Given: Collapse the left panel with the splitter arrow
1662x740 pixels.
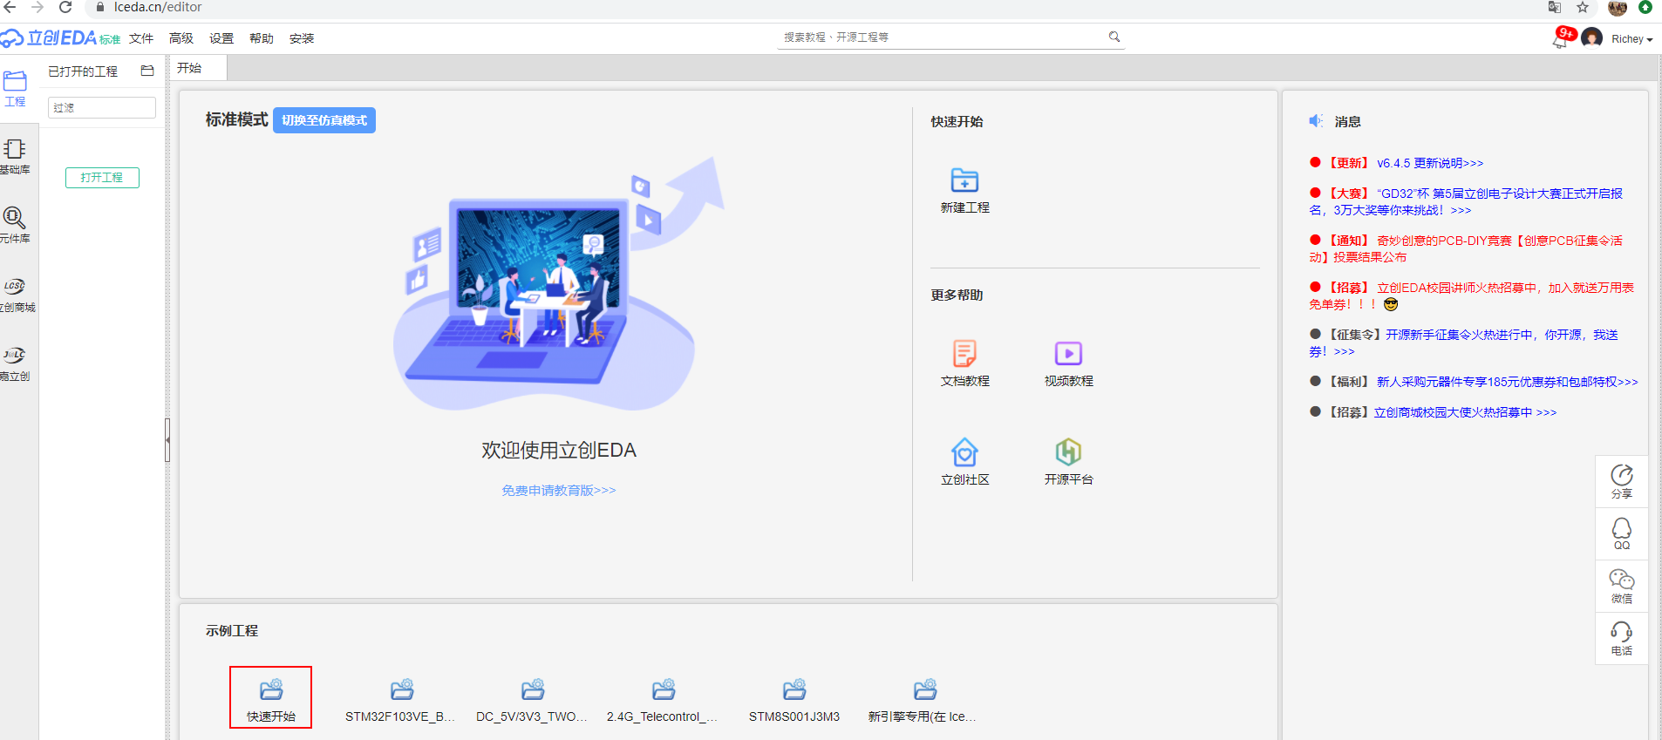Looking at the screenshot, I should pyautogui.click(x=167, y=440).
